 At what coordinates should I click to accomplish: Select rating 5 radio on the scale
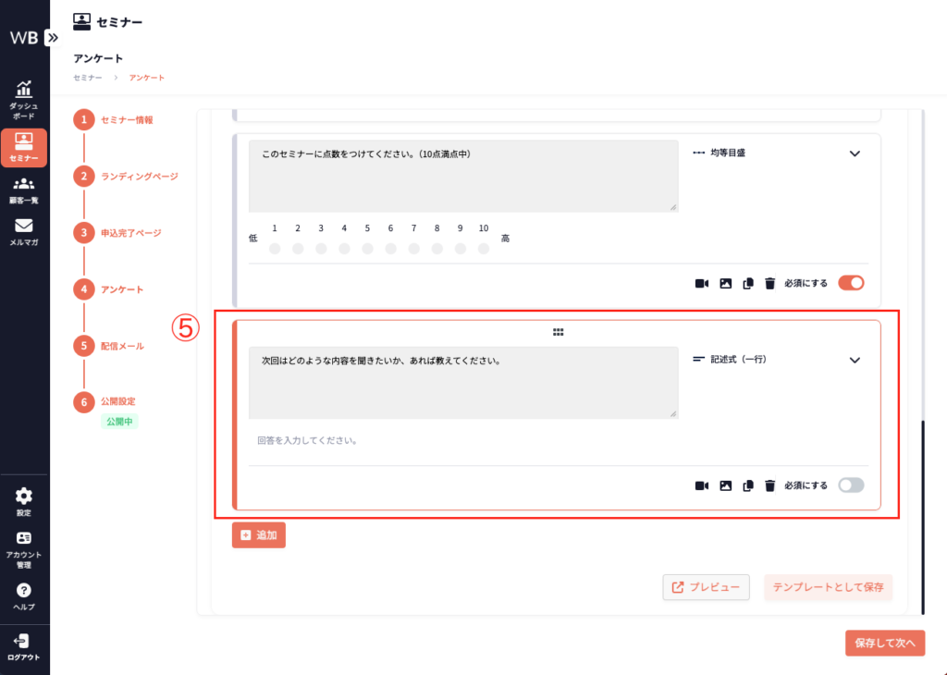(367, 249)
